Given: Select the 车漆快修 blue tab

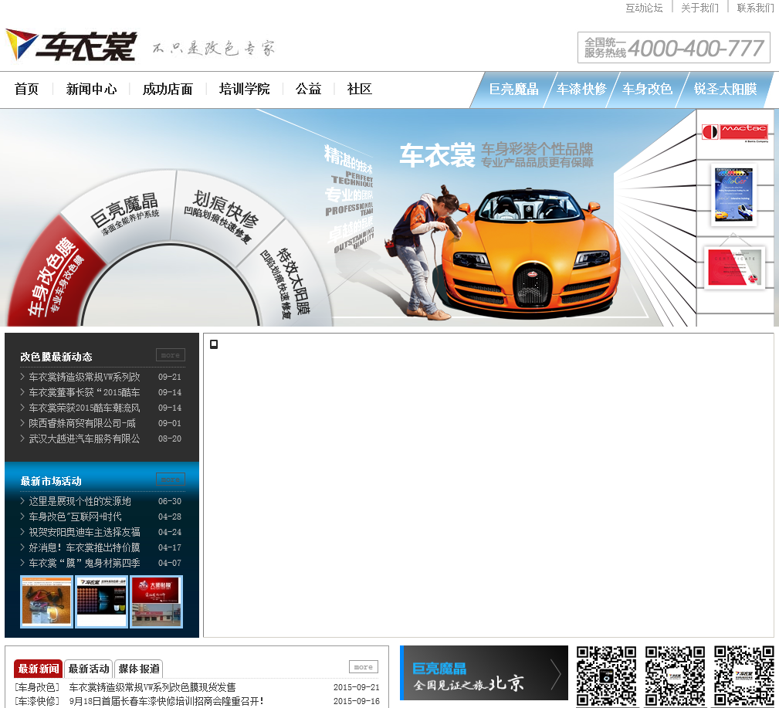Looking at the screenshot, I should point(581,89).
